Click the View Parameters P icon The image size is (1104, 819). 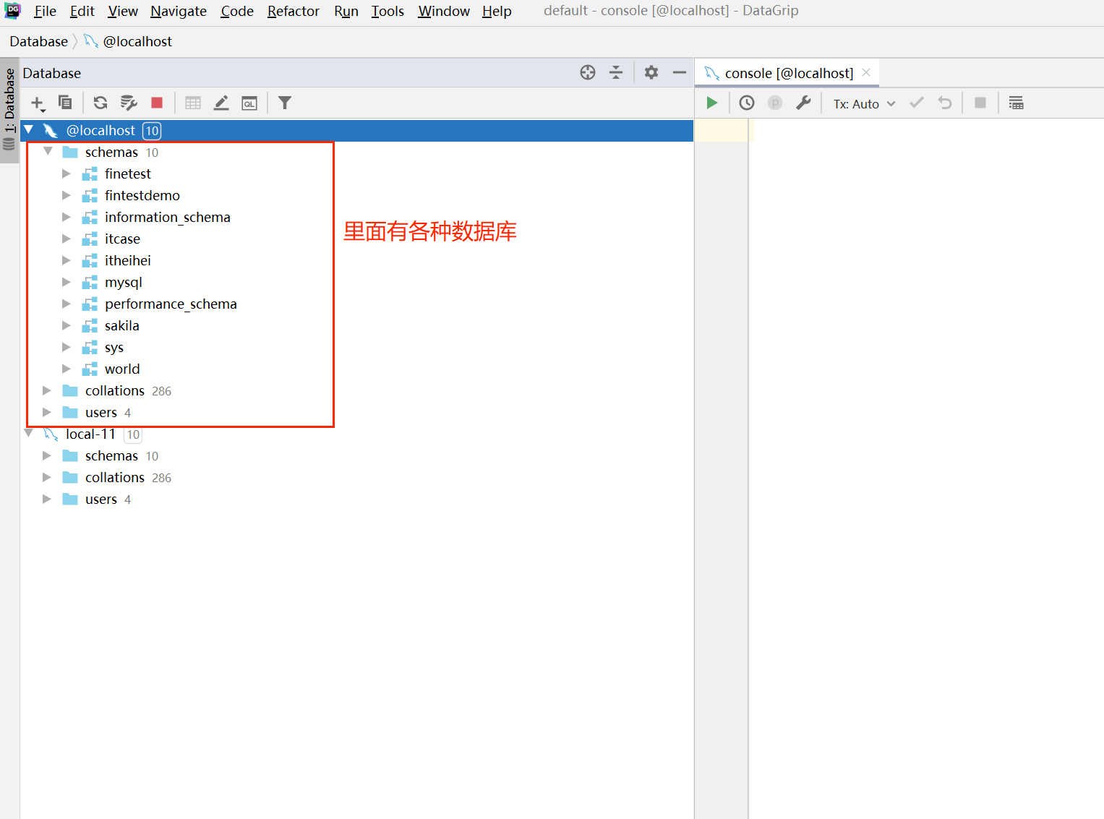pos(775,103)
